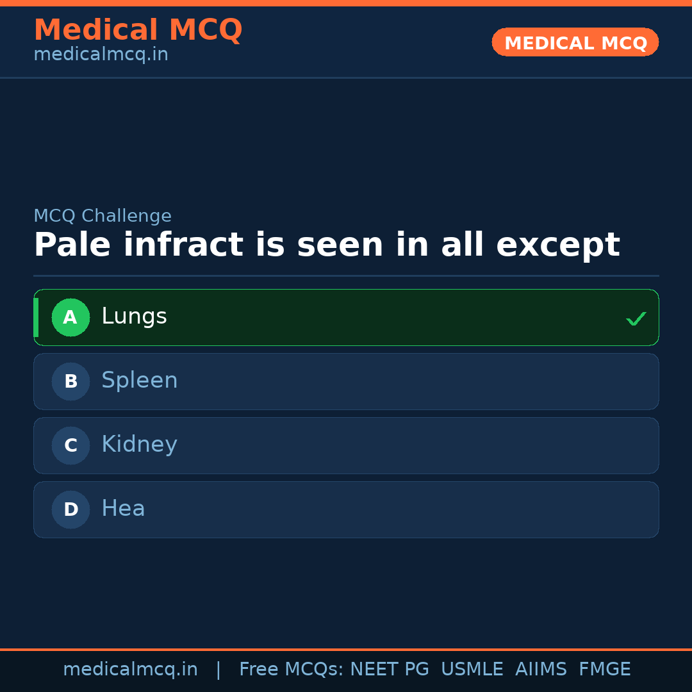Click USMLE in the footer
Image resolution: width=692 pixels, height=692 pixels.
pyautogui.click(x=472, y=670)
